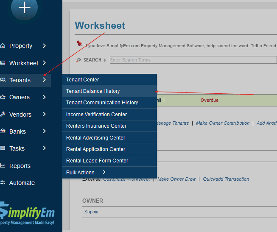Expand the Owners submenu arrow
Image resolution: width=277 pixels, height=232 pixels.
(x=44, y=97)
